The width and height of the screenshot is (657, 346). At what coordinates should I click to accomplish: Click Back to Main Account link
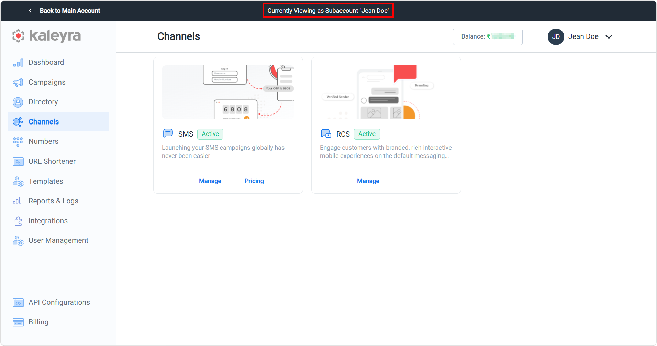tap(70, 11)
